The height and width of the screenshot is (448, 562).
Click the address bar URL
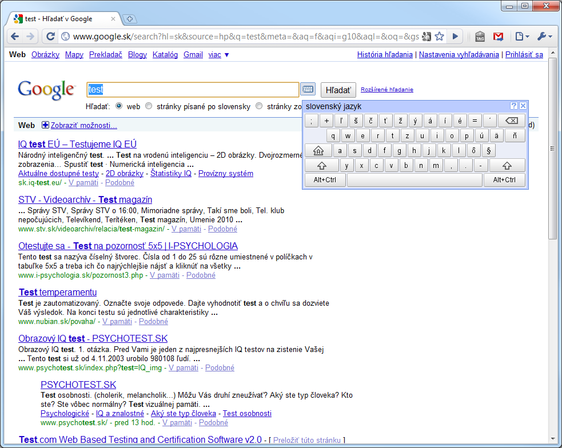pos(245,36)
